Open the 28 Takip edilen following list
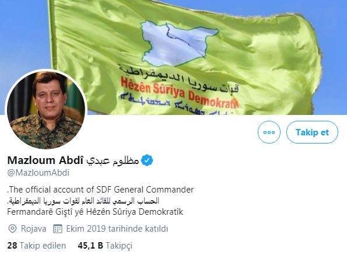Image resolution: width=347 pixels, height=255 pixels. (x=37, y=246)
